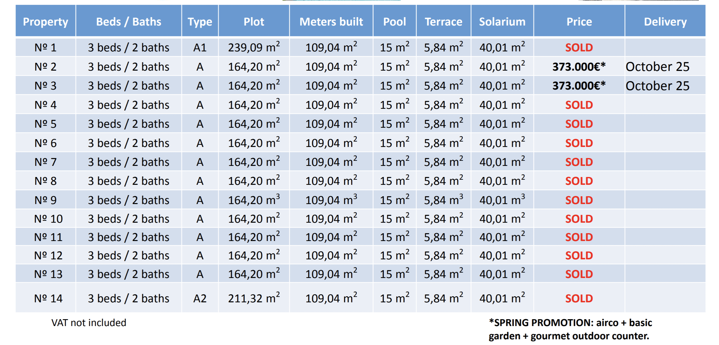Select the 373.000€* price for Nº 3
The width and height of the screenshot is (719, 345).
tap(579, 86)
